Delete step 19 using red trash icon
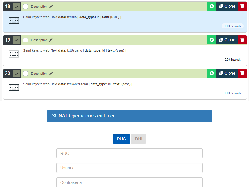249x191 pixels. (242, 40)
